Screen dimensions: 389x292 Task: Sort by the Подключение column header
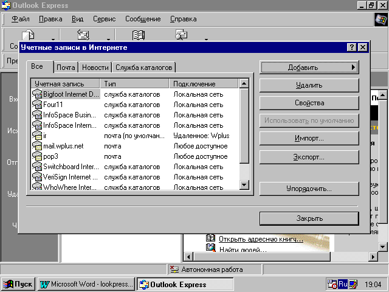point(204,84)
